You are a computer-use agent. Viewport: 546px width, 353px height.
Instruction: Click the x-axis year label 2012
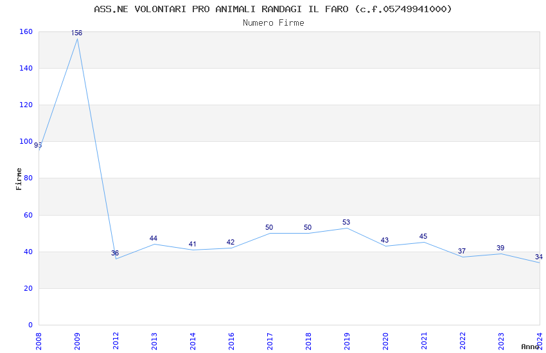point(116,341)
